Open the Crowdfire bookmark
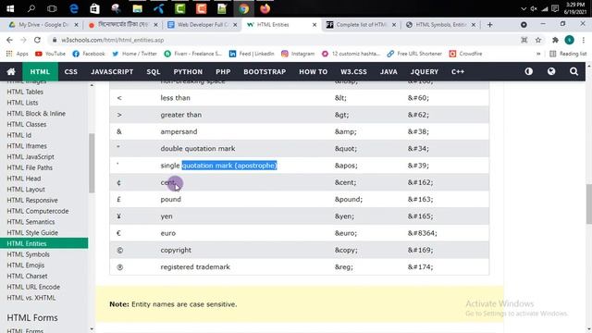Screen dimensions: 592x333 pyautogui.click(x=465, y=54)
